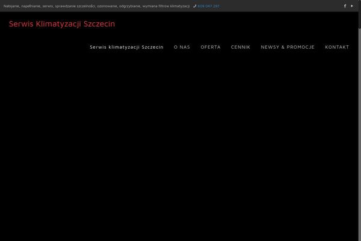Call the blue phone number link
Image resolution: width=361 pixels, height=241 pixels.
(x=208, y=6)
